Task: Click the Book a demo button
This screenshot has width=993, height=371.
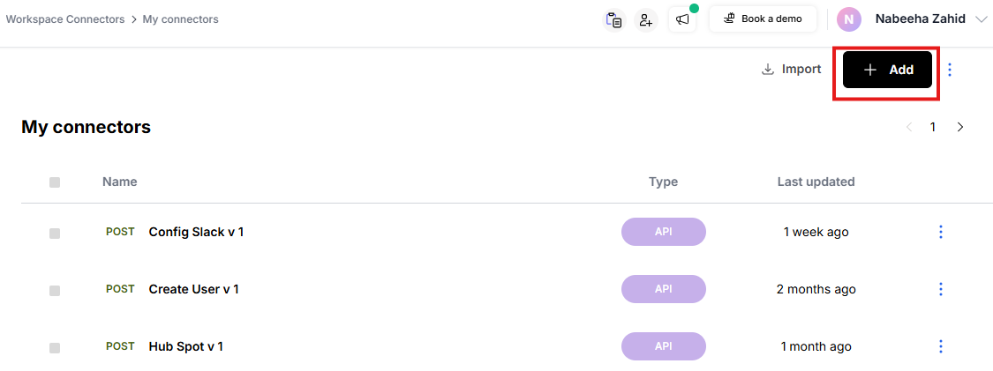Action: [763, 19]
